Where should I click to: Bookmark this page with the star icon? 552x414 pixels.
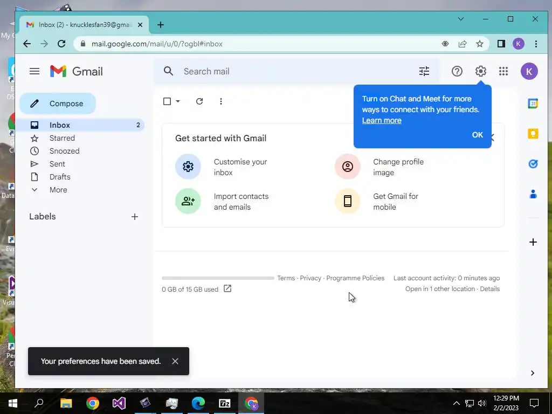(479, 44)
